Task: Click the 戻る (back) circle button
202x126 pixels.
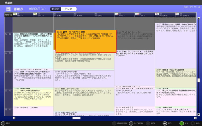Action: (3, 123)
